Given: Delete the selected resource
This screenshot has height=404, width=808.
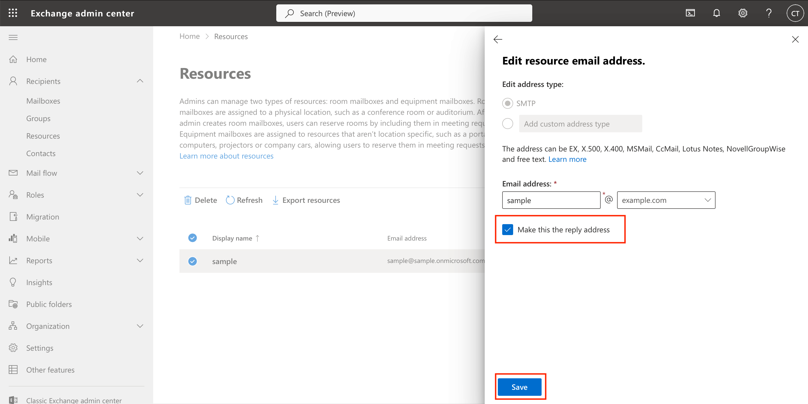Looking at the screenshot, I should 200,200.
